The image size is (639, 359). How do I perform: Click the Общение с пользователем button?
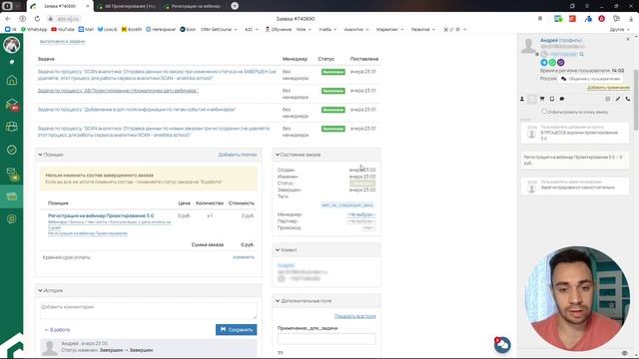click(x=590, y=79)
